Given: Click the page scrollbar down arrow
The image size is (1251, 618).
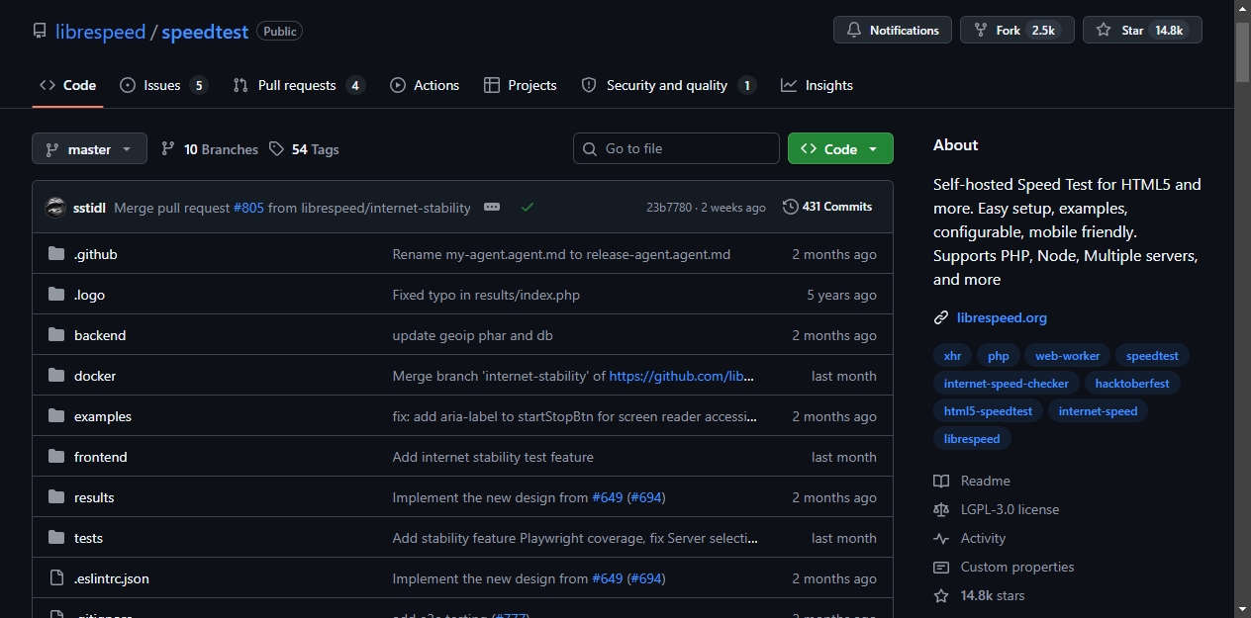Looking at the screenshot, I should [x=1243, y=609].
